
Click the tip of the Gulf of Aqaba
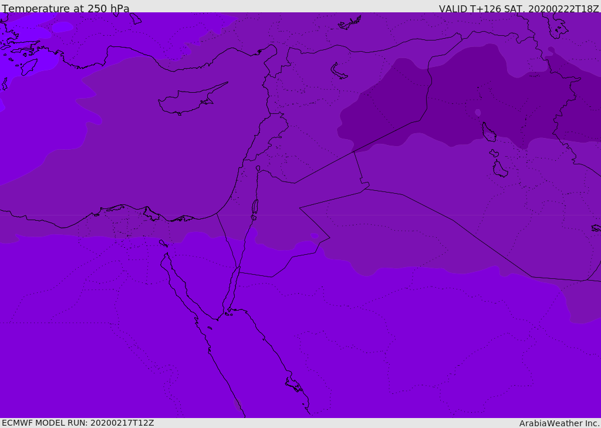[239, 268]
